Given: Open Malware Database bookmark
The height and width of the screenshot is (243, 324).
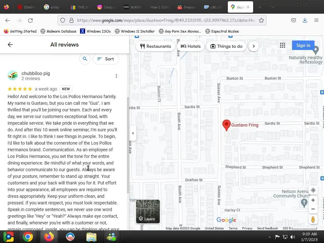Looking at the screenshot, I should (x=59, y=31).
